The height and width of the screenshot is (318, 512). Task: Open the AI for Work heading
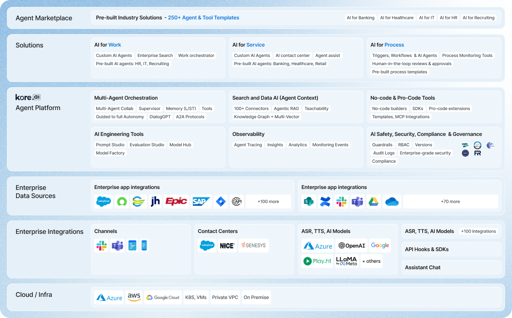pos(107,44)
